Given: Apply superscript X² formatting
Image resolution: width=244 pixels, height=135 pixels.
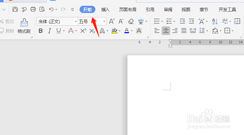Looking at the screenshot, I should (83, 31).
